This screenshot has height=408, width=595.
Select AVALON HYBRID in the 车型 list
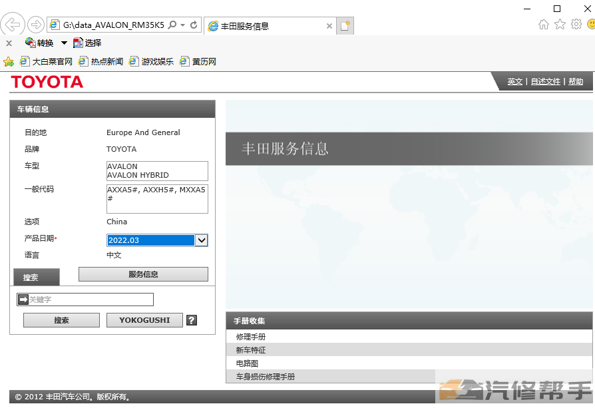point(138,175)
